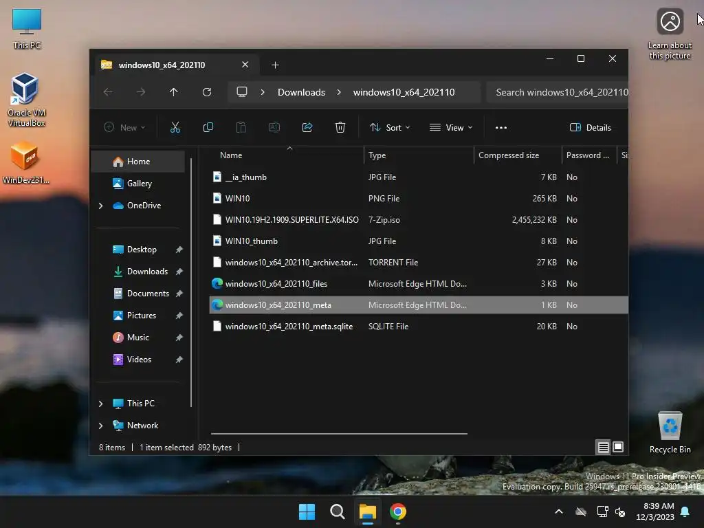Open Gallery in navigation pane

coord(137,183)
